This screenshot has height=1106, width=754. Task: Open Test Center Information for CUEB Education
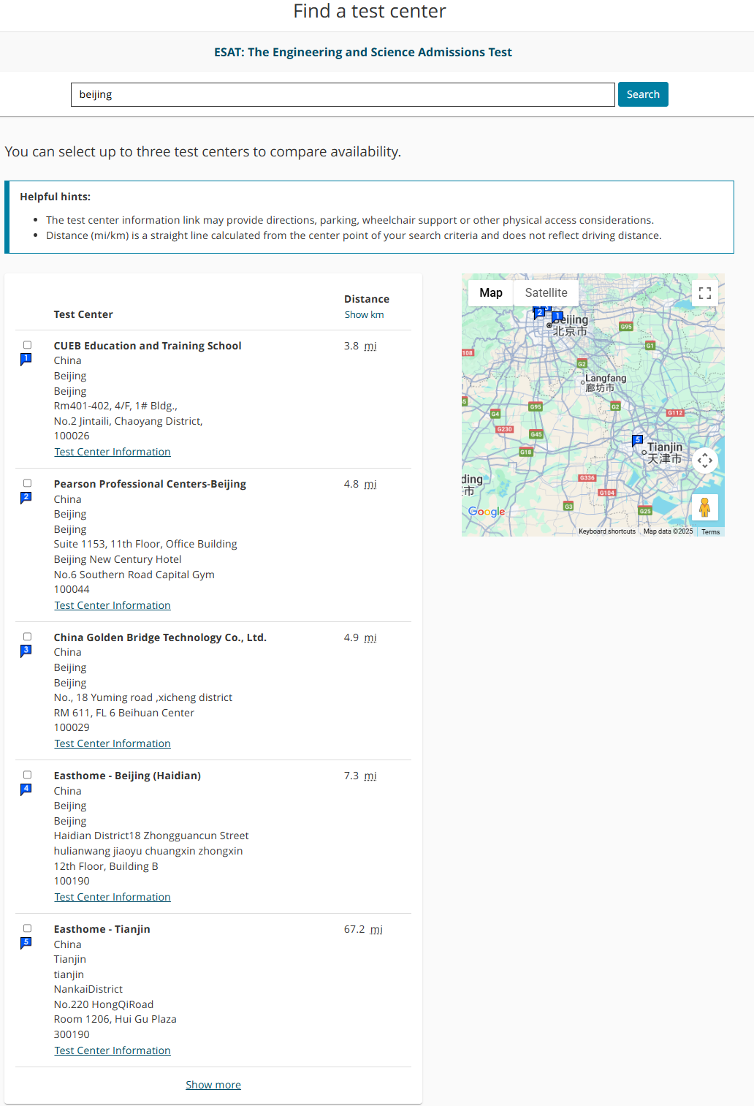[x=113, y=452]
